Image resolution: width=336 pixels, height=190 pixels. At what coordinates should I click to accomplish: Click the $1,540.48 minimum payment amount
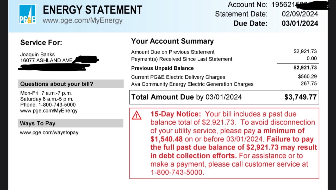(167, 139)
